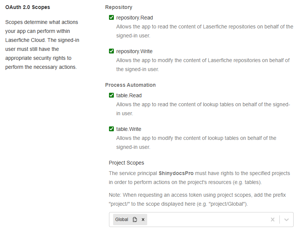Uncheck the repository.Write checkbox
This screenshot has height=233, width=300.
point(111,51)
